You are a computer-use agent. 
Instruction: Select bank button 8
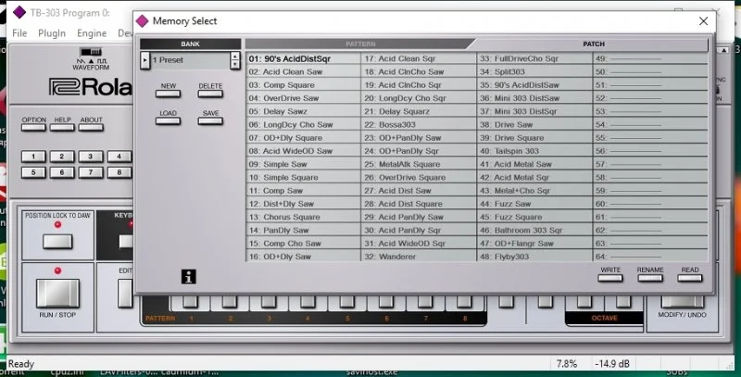click(119, 172)
